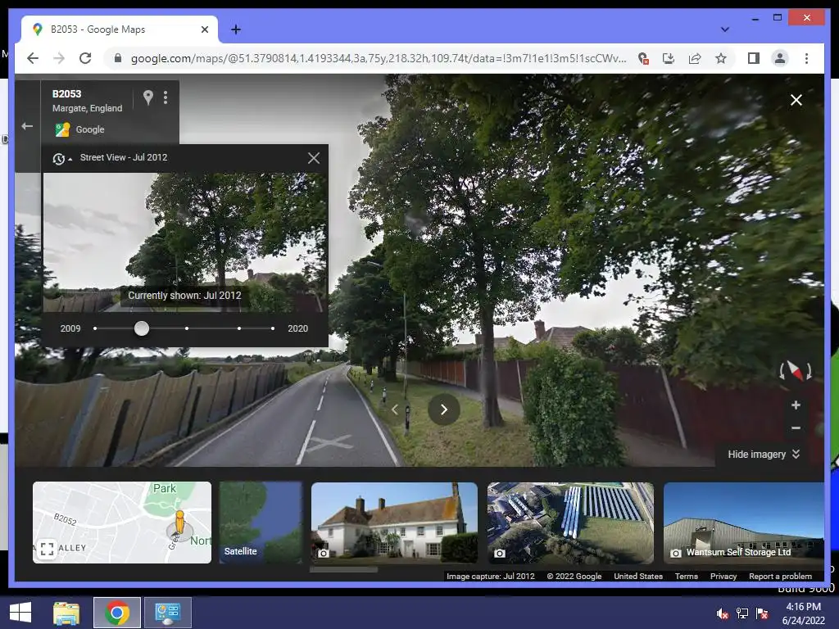Image resolution: width=839 pixels, height=629 pixels.
Task: Open Wantsum Self Storage Ltd photo
Action: (744, 523)
